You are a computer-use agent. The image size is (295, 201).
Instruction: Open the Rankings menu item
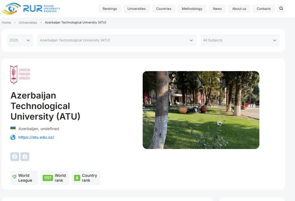pyautogui.click(x=110, y=9)
